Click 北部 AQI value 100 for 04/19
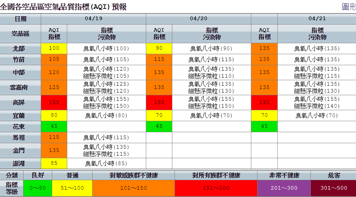 (x=54, y=48)
